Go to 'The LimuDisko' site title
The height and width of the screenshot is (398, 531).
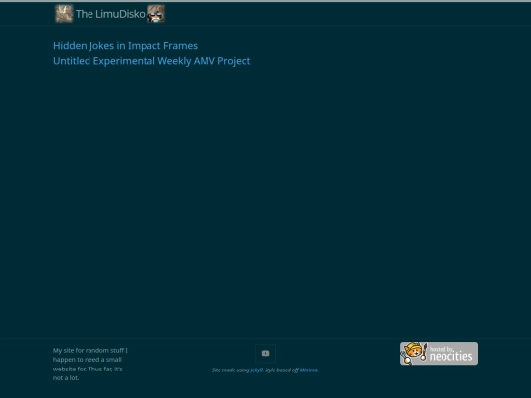tap(110, 14)
